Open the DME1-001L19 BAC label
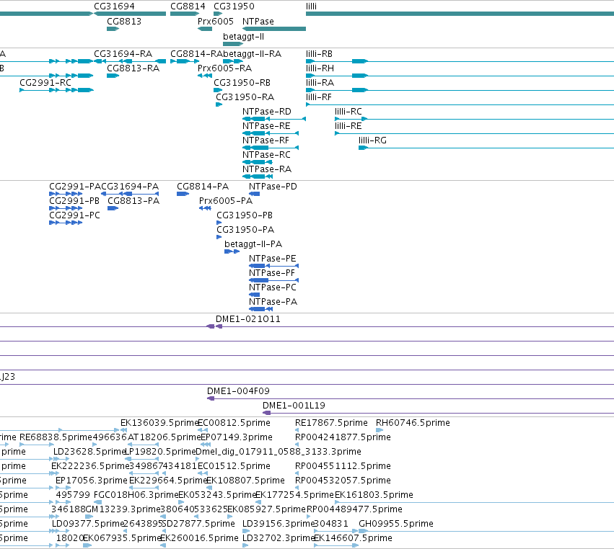 pos(294,406)
